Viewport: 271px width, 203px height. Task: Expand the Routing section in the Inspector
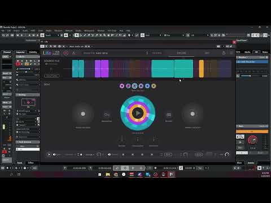point(28,95)
